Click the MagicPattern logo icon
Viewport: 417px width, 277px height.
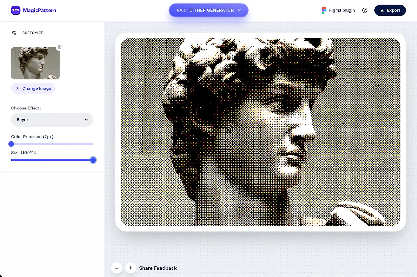click(16, 10)
